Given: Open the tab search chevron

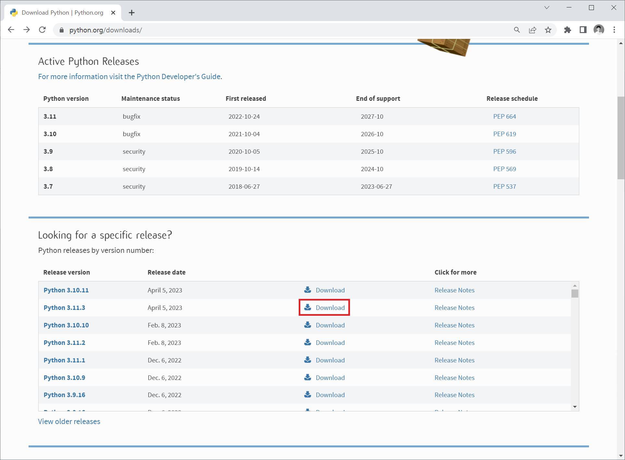Looking at the screenshot, I should click(547, 8).
